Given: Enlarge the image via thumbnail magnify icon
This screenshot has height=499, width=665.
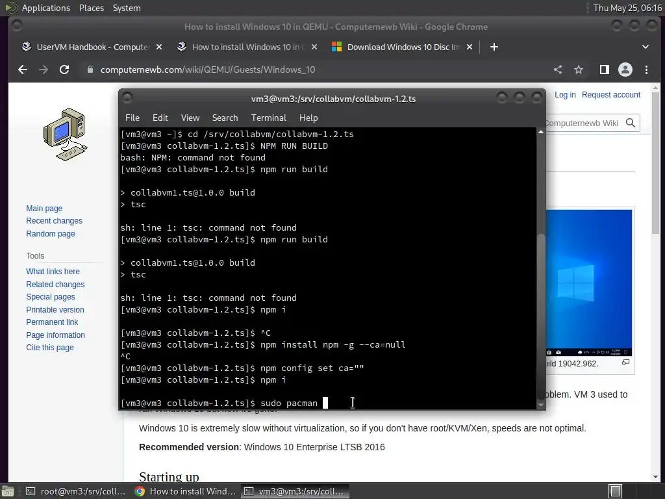Looking at the screenshot, I should point(625,362).
